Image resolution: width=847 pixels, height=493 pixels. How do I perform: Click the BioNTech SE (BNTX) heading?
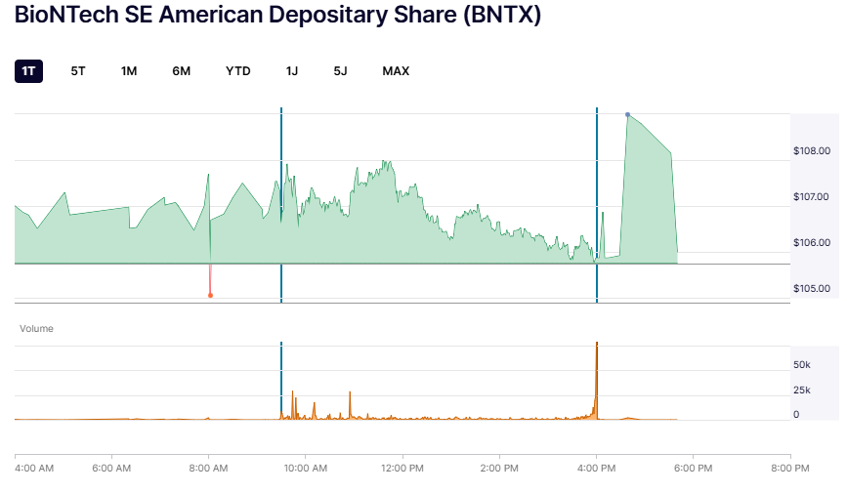point(277,17)
